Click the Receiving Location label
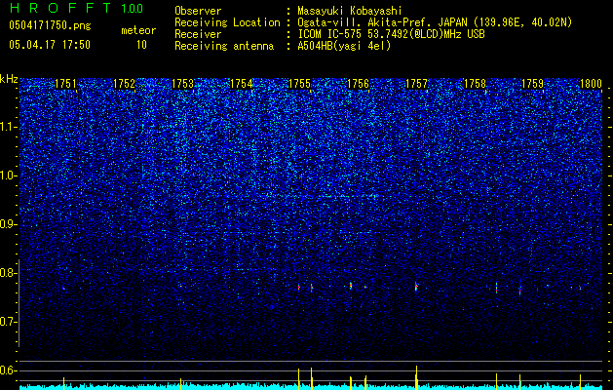The width and height of the screenshot is (613, 390). [x=227, y=22]
